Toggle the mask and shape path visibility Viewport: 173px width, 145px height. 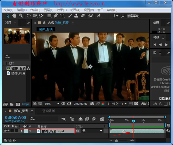pos(69,104)
